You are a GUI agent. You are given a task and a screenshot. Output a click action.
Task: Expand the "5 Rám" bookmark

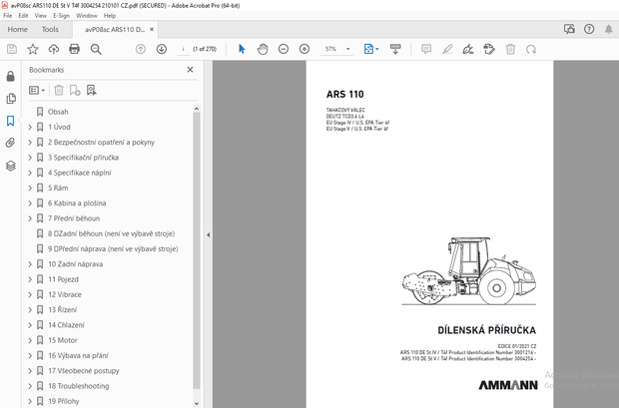[x=30, y=188]
